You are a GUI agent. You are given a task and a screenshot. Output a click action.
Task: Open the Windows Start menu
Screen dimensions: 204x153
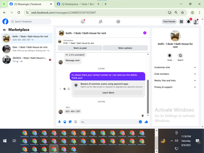[x=5, y=141]
